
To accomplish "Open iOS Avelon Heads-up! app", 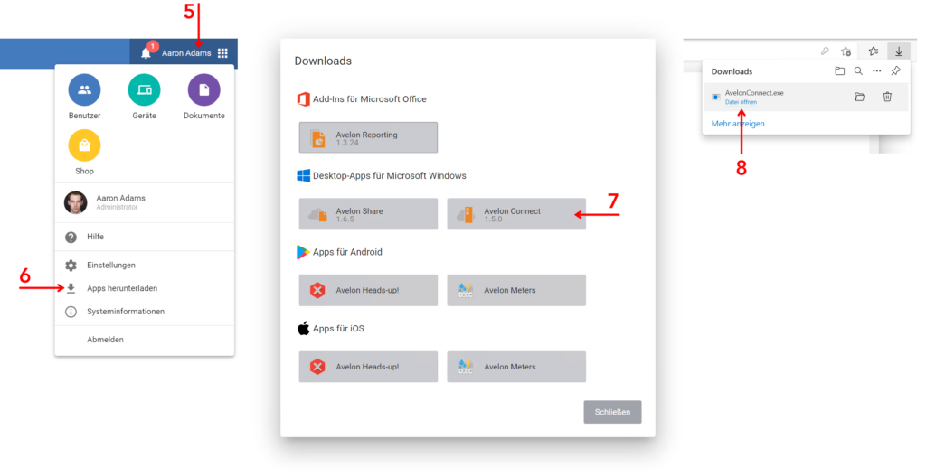I will [x=369, y=367].
